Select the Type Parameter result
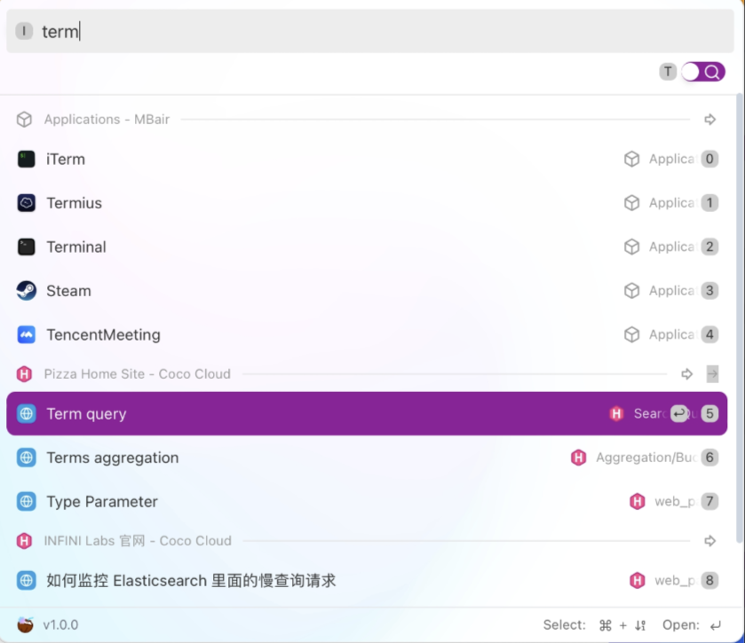Image resolution: width=745 pixels, height=643 pixels. pyautogui.click(x=100, y=501)
